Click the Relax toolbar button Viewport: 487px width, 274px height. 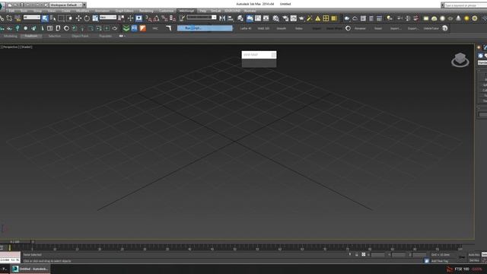click(x=299, y=28)
